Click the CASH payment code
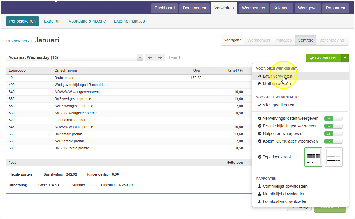355x219 pixels. pyautogui.click(x=54, y=185)
